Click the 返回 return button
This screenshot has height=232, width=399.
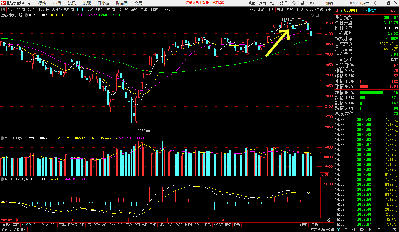pos(329,9)
